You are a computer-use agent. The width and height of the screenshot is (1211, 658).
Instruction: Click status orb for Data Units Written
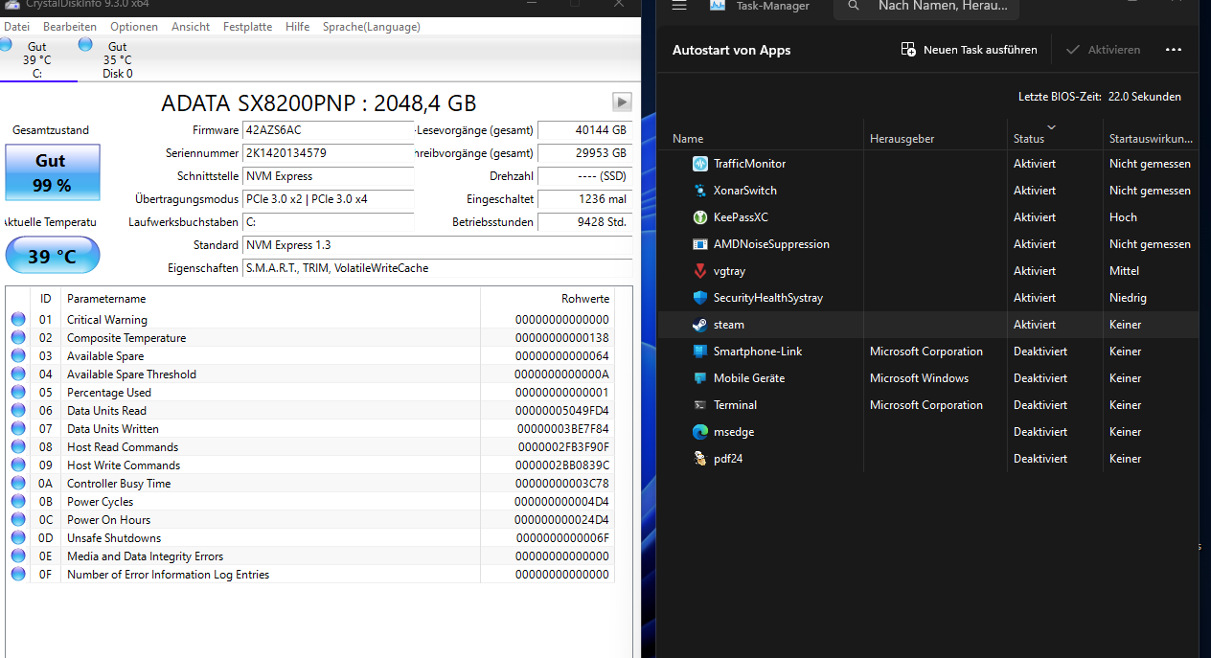pos(18,428)
